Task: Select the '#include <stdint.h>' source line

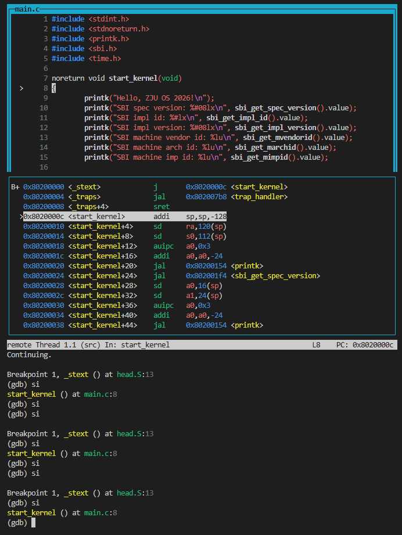Action: click(91, 19)
